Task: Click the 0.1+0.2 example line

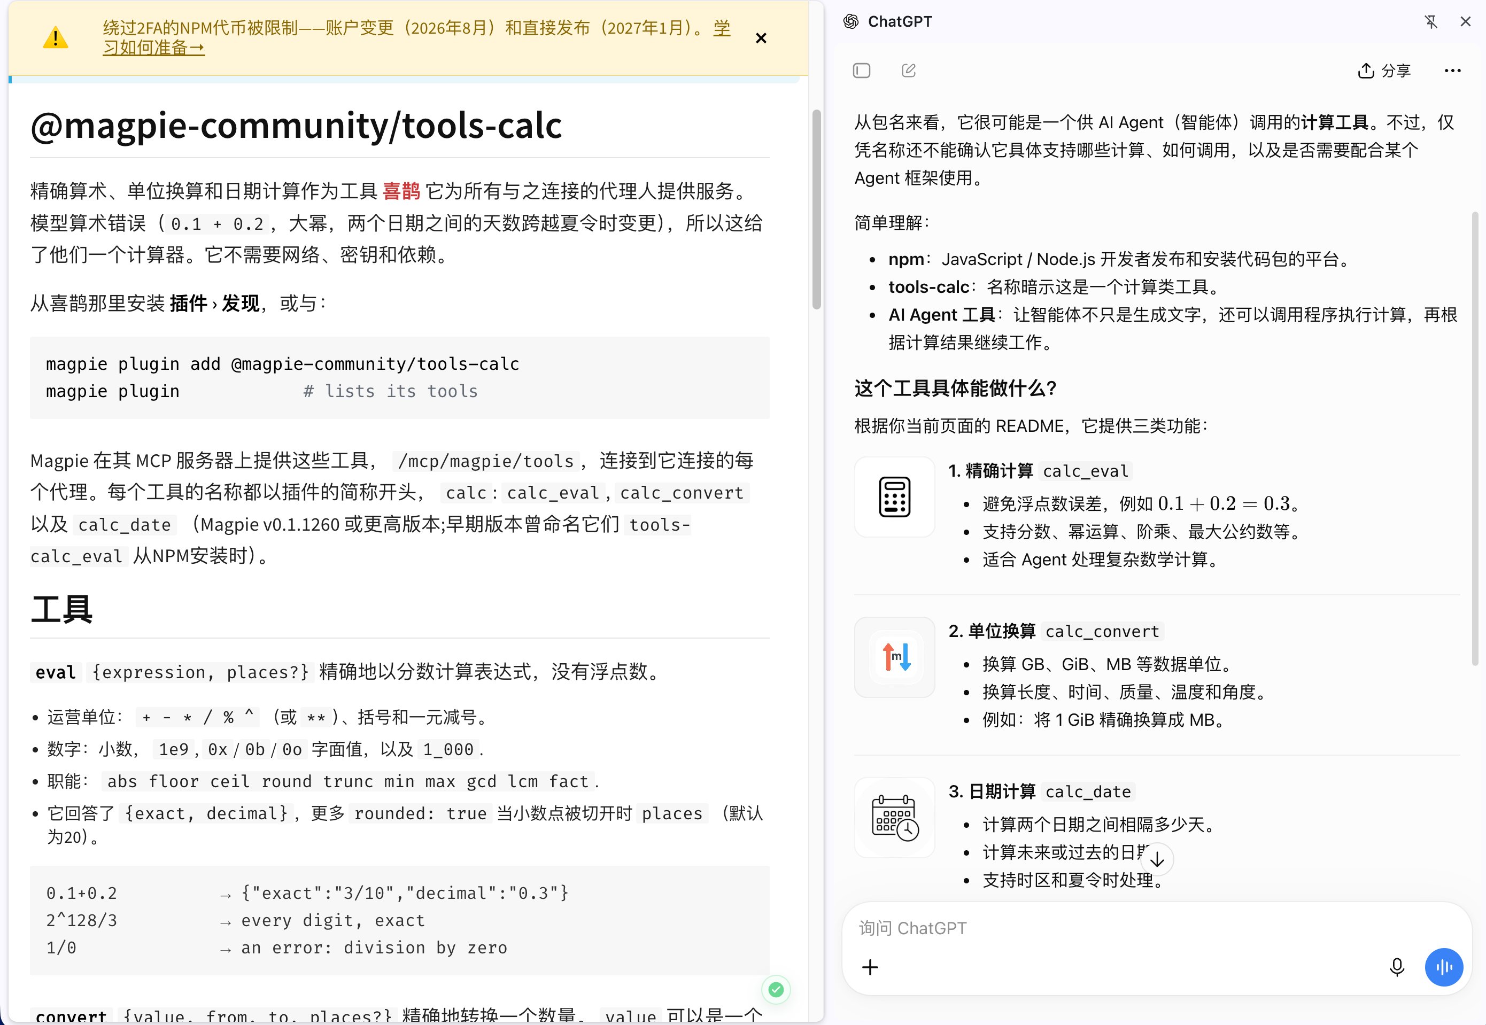Action: click(x=307, y=894)
